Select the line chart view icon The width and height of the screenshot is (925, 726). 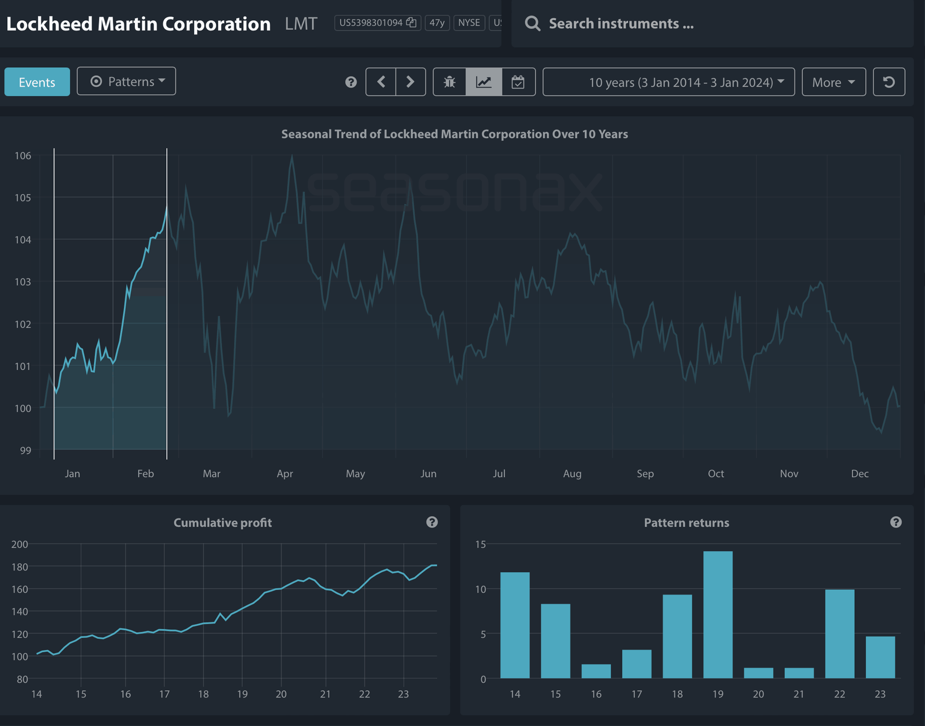484,82
